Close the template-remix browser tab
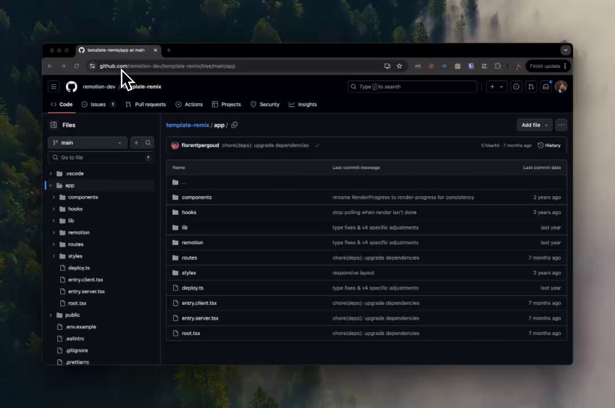This screenshot has height=408, width=615. pyautogui.click(x=155, y=50)
